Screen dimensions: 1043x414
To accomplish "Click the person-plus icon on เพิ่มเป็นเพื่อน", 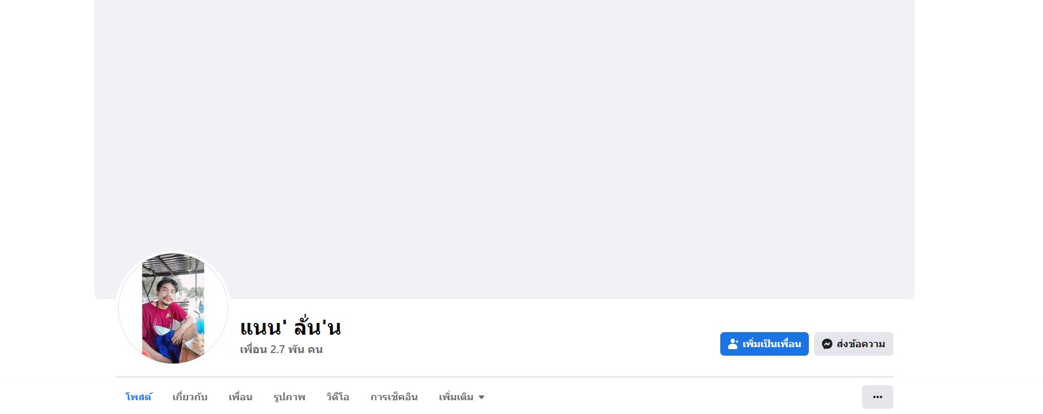I will pos(733,344).
